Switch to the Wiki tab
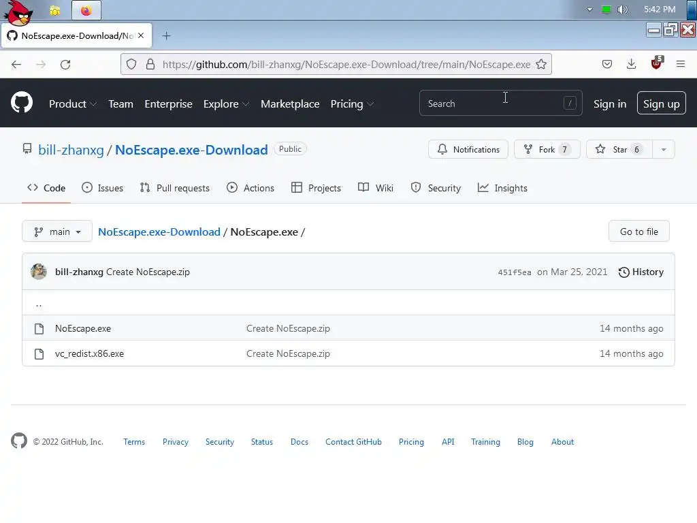The width and height of the screenshot is (697, 523). click(376, 188)
